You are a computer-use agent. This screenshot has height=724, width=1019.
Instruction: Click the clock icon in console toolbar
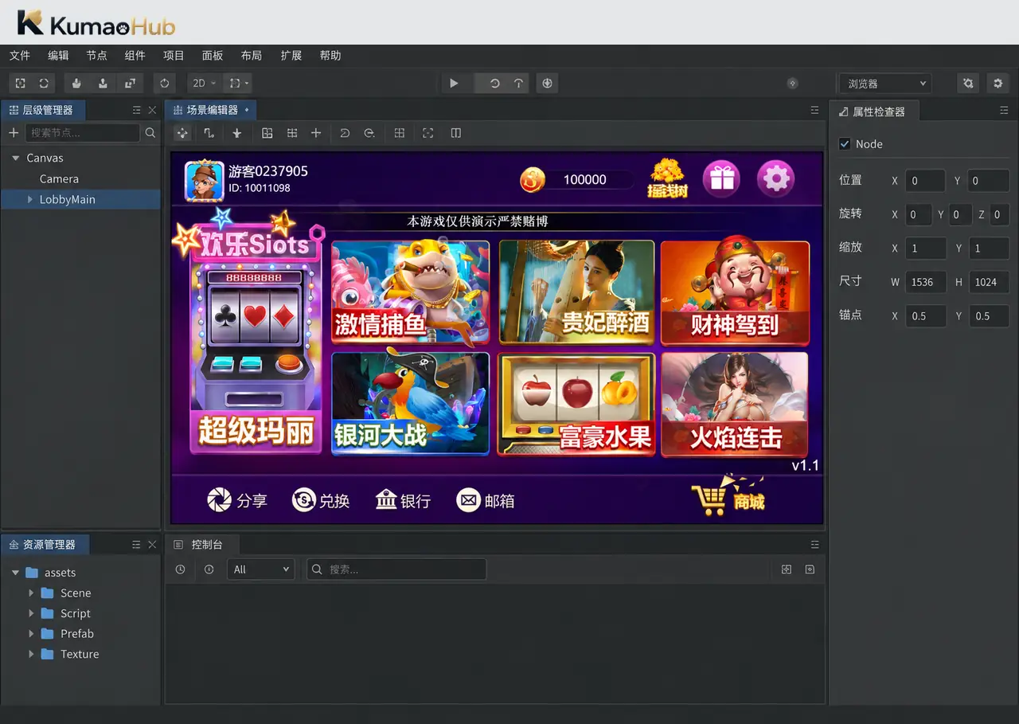pos(181,569)
